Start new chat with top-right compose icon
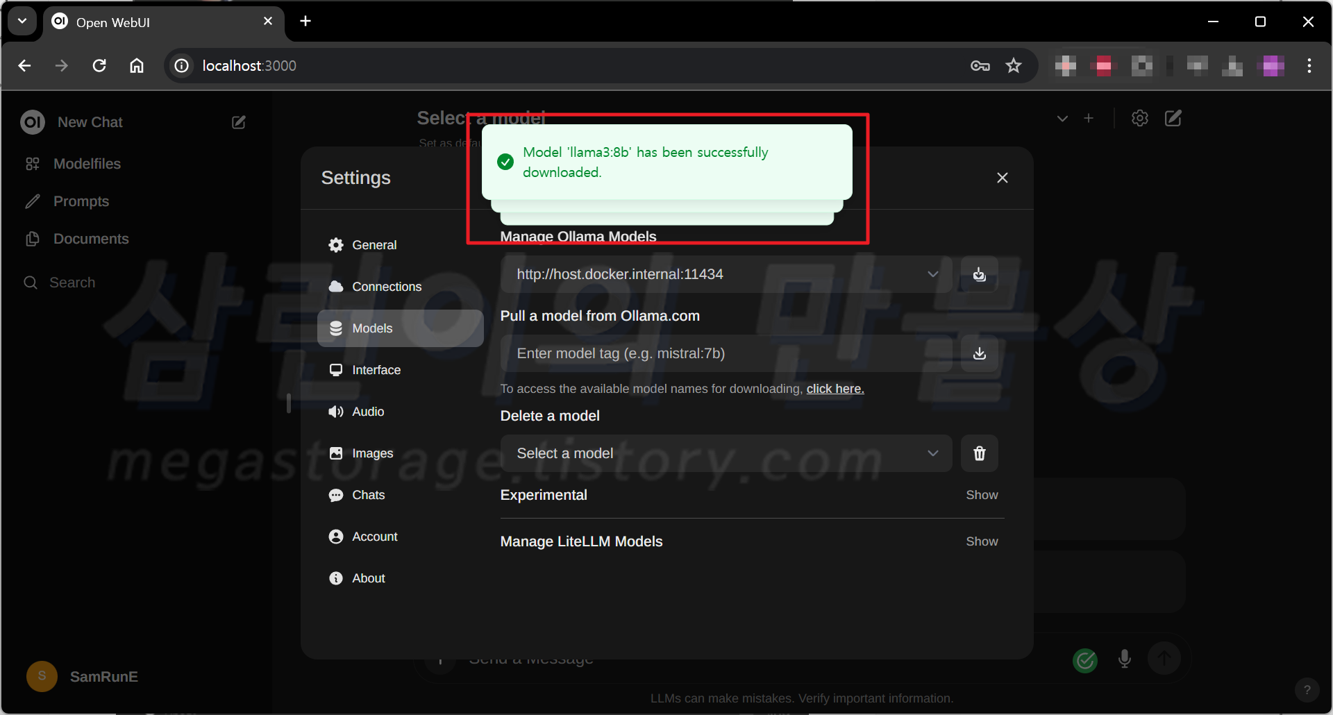Image resolution: width=1333 pixels, height=715 pixels. point(1173,118)
